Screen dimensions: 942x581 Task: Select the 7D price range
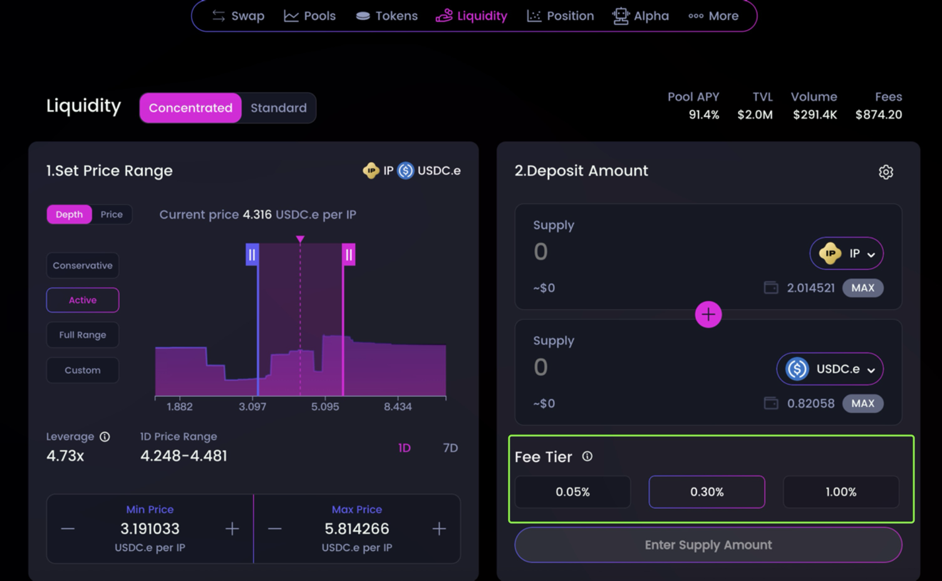click(450, 448)
